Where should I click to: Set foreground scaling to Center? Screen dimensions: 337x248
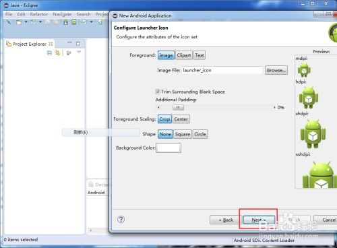pyautogui.click(x=181, y=119)
